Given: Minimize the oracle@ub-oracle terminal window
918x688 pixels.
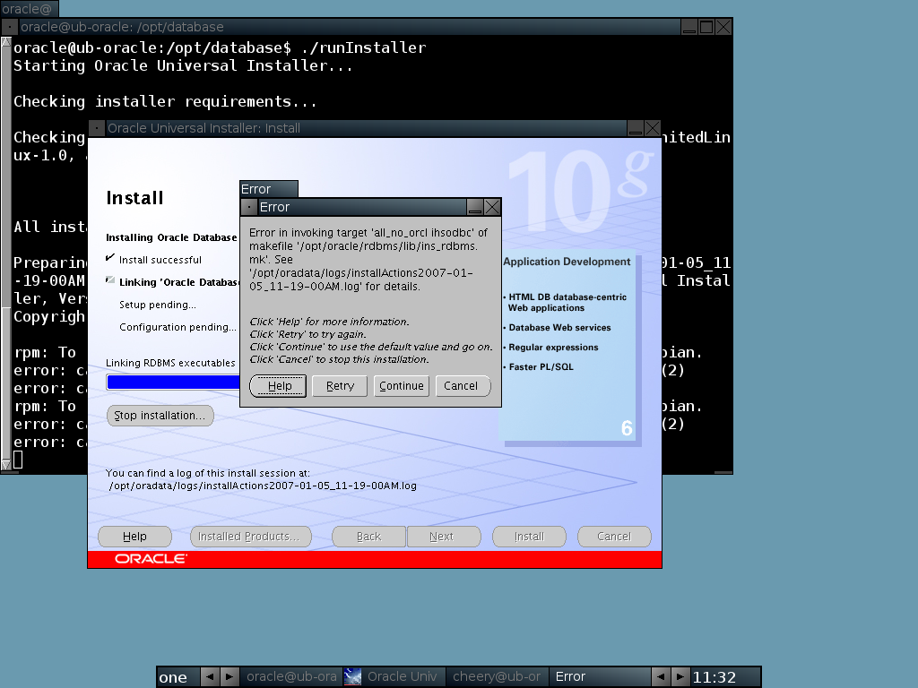Looking at the screenshot, I should (x=689, y=27).
